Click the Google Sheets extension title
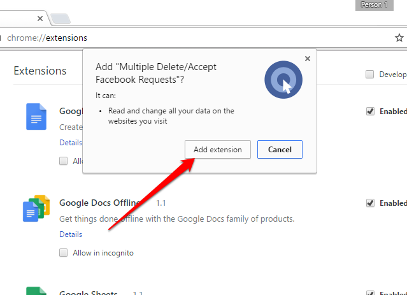This screenshot has width=407, height=295. pyautogui.click(x=89, y=292)
